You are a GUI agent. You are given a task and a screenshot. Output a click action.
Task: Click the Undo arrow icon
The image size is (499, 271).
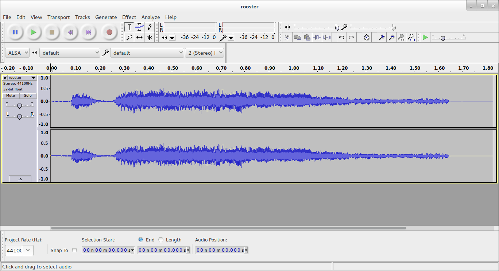[x=341, y=37]
